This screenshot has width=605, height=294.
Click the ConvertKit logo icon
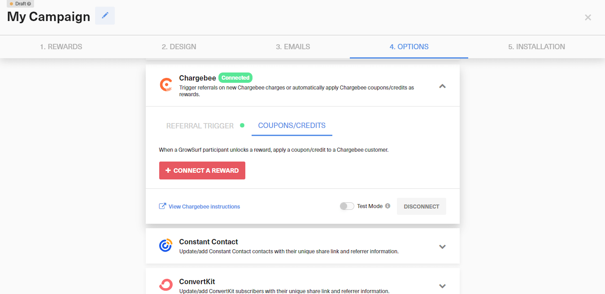pyautogui.click(x=165, y=285)
